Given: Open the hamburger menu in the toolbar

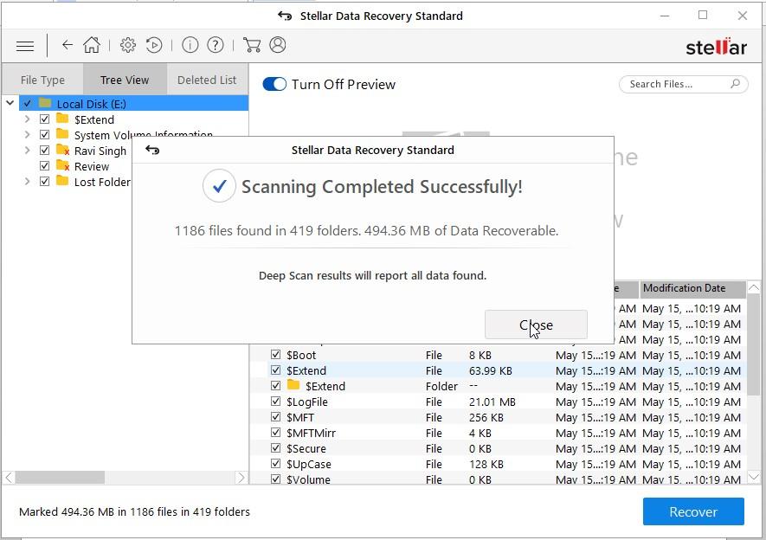Looking at the screenshot, I should [25, 46].
